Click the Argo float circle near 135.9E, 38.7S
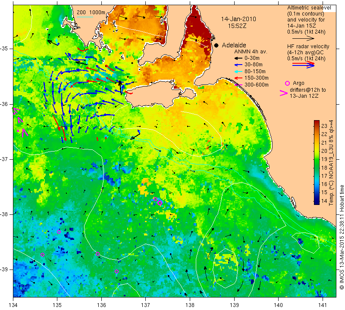Viewport: 345px width, 310px height. click(x=98, y=254)
